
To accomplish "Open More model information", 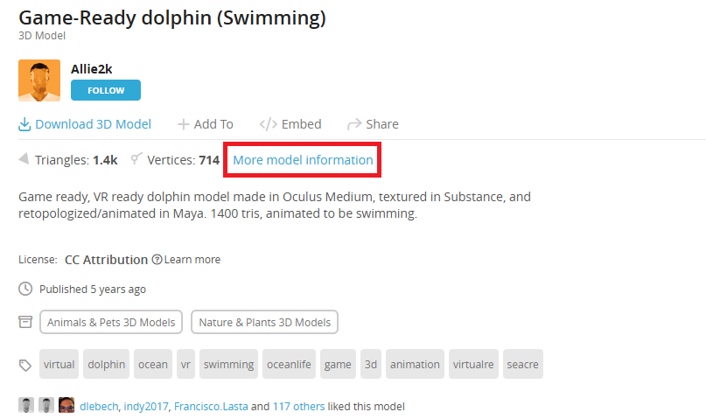I will tap(303, 160).
